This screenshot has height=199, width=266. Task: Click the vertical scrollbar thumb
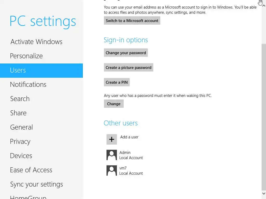point(264,117)
